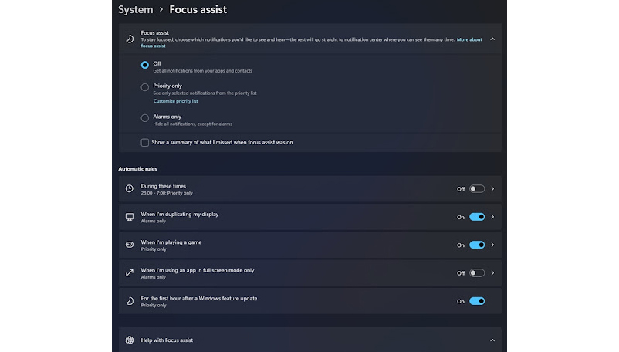Collapse the Focus assist section chevron
This screenshot has height=352, width=619.
[x=492, y=39]
